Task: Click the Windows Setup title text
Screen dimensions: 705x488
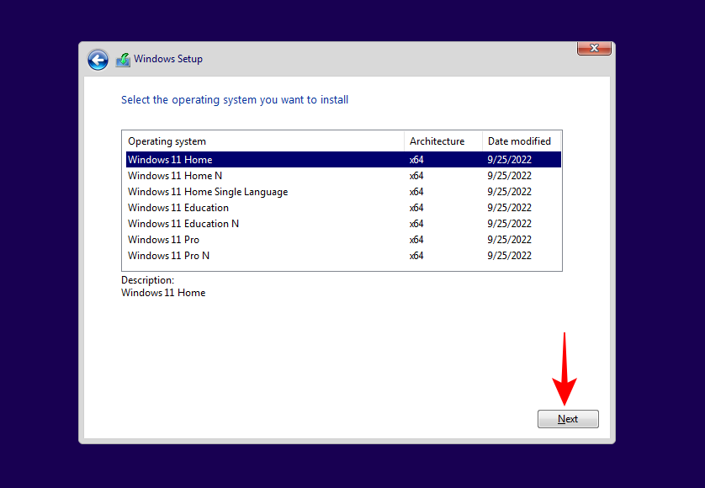Action: [167, 59]
